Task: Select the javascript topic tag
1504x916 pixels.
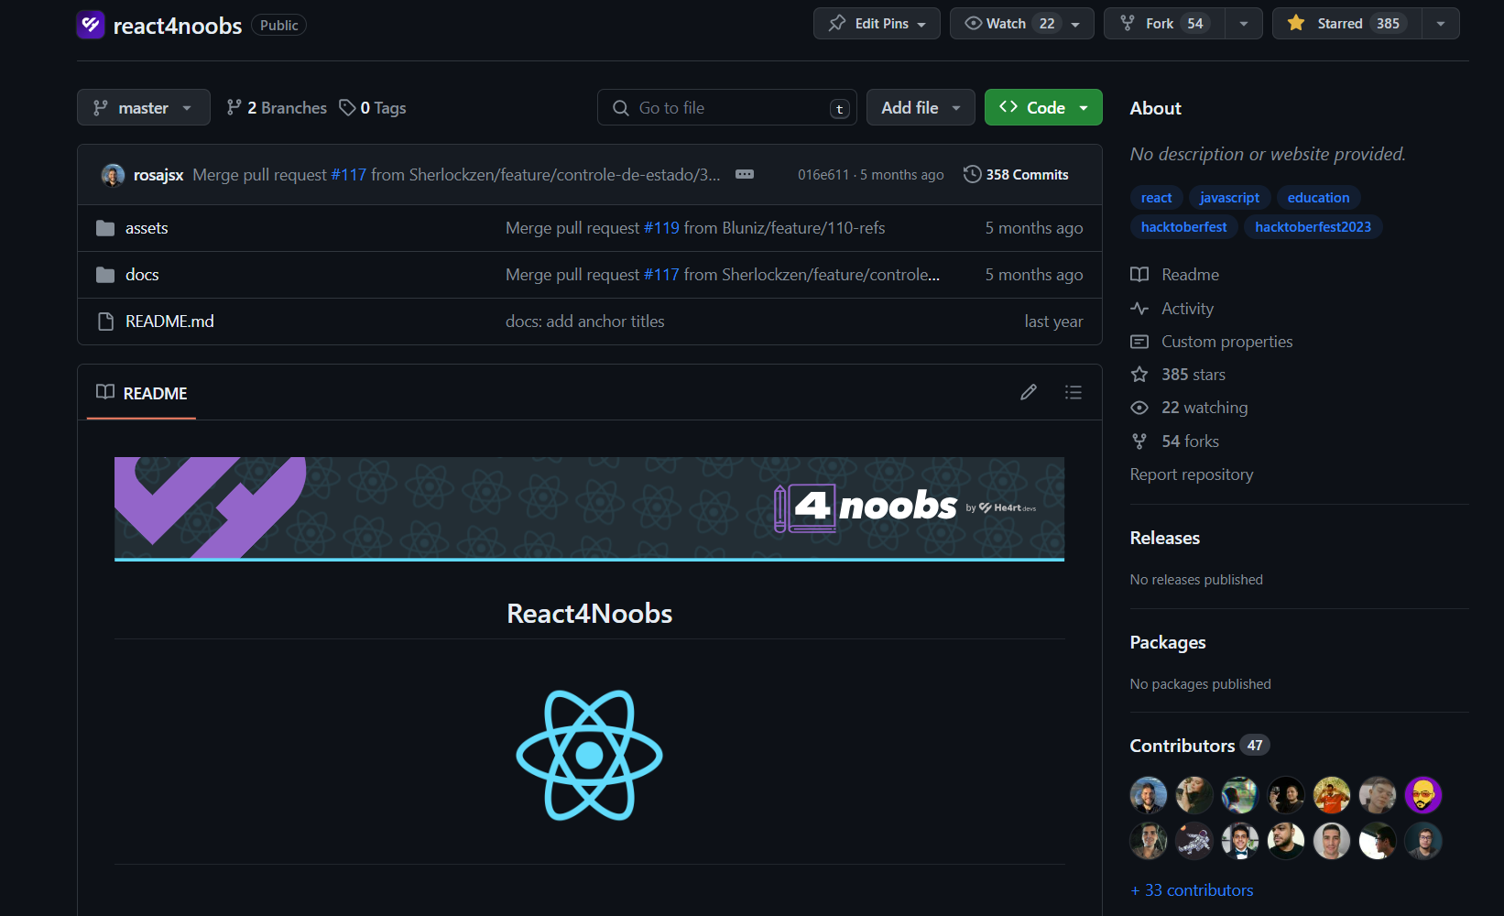Action: click(1229, 198)
